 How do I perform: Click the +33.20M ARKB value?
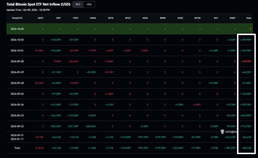click(x=91, y=72)
